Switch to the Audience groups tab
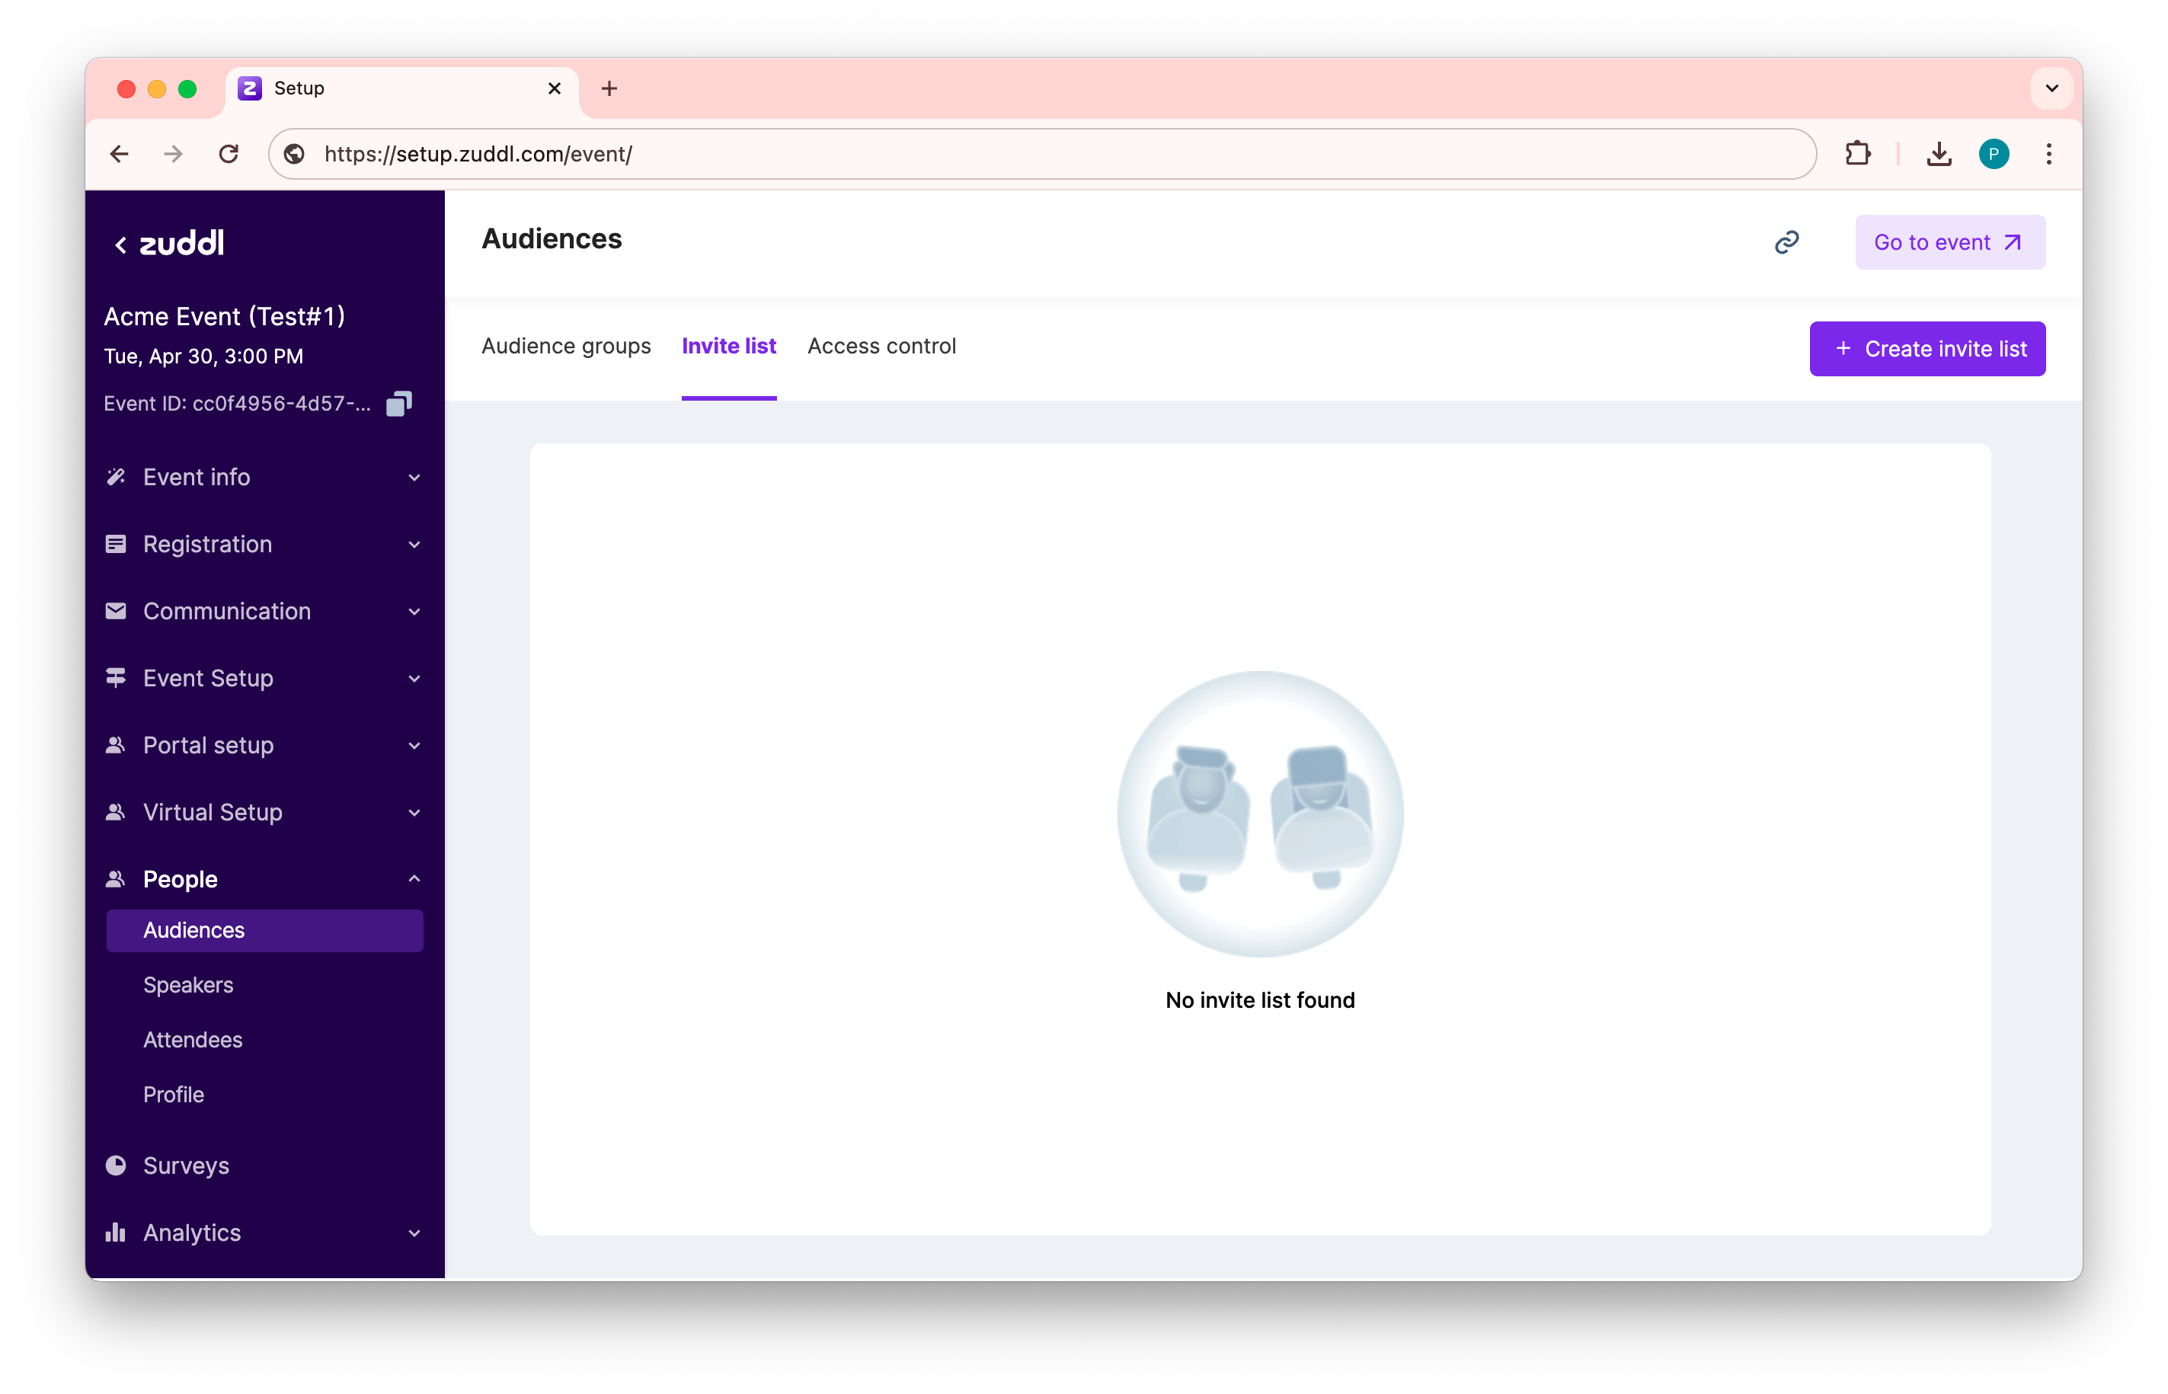This screenshot has height=1394, width=2168. tap(566, 346)
